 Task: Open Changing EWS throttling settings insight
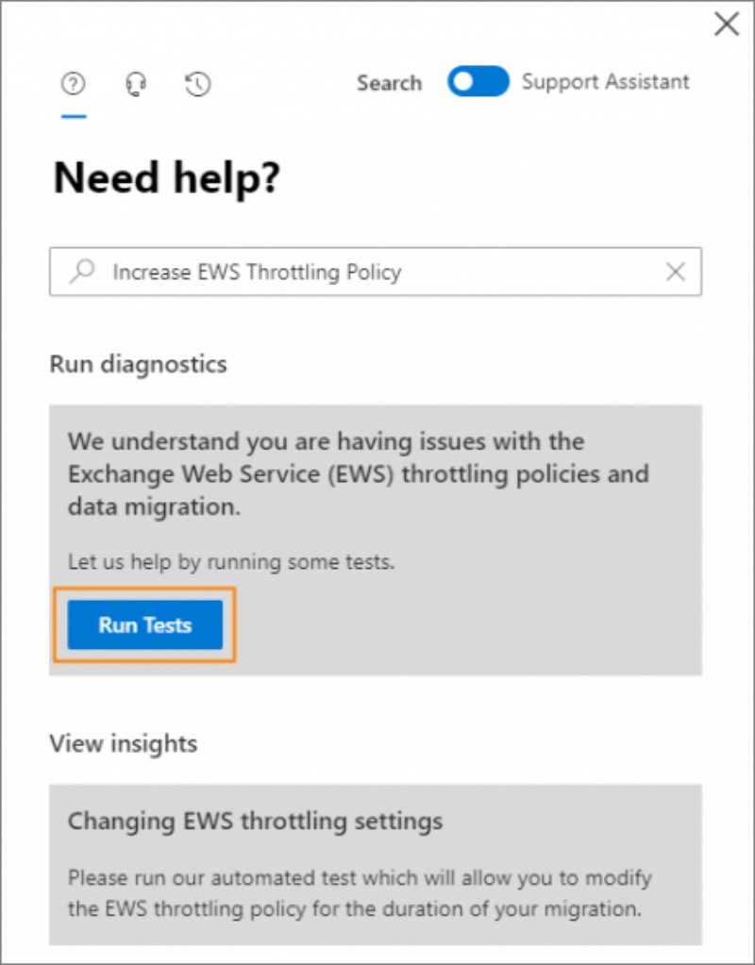pos(255,821)
